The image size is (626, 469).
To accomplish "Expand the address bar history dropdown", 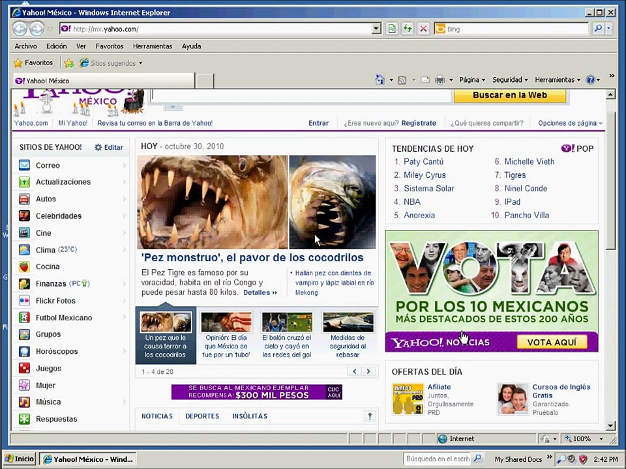I will [376, 29].
